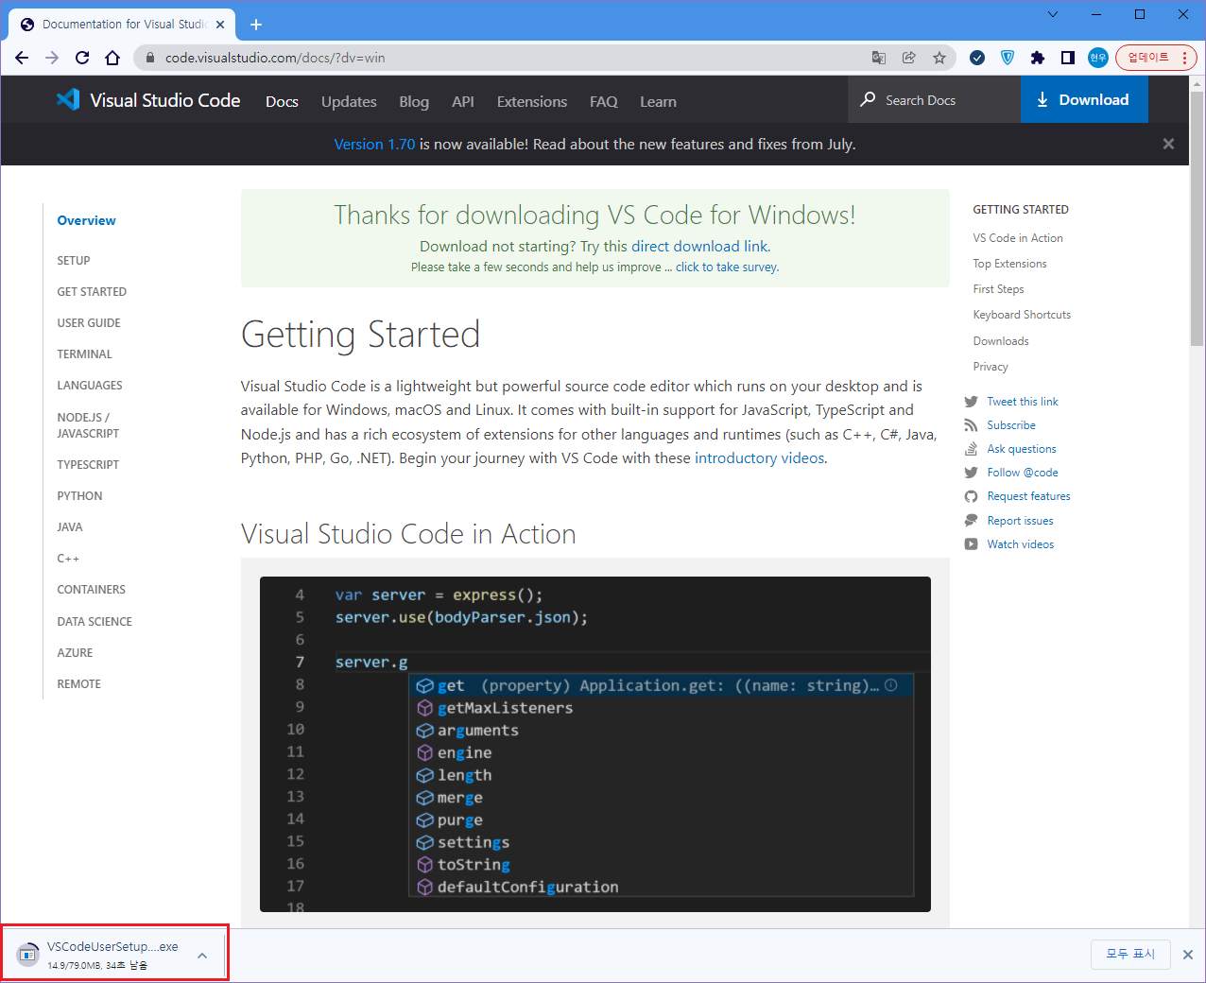Expand the DATA SCIENCE sidebar section
Viewport: 1206px width, 983px height.
click(x=95, y=621)
